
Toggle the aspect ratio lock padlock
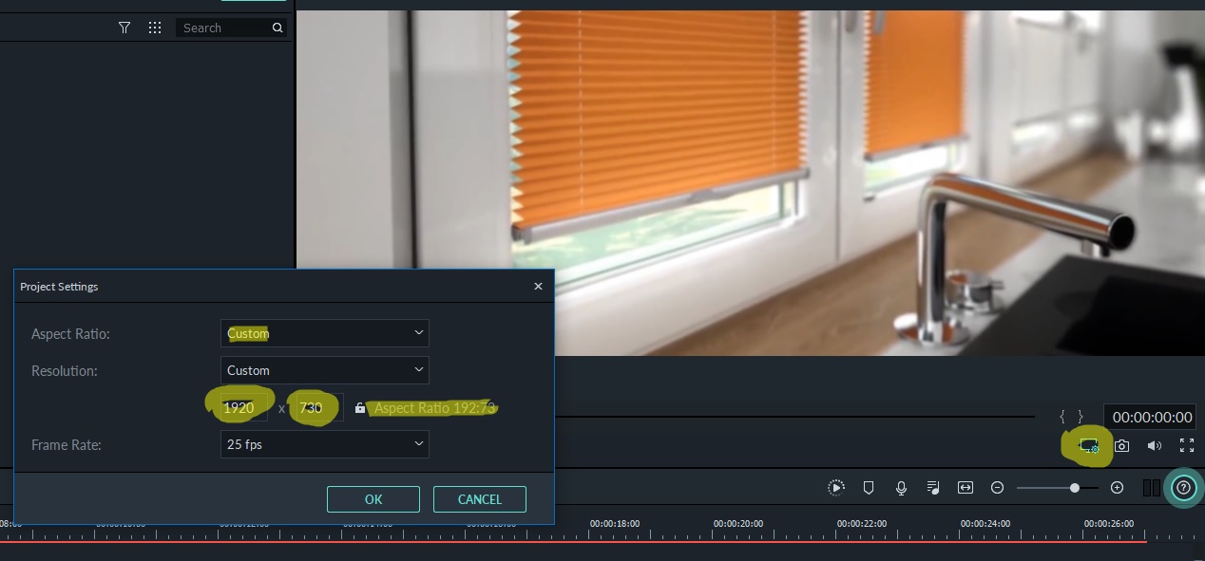point(360,407)
